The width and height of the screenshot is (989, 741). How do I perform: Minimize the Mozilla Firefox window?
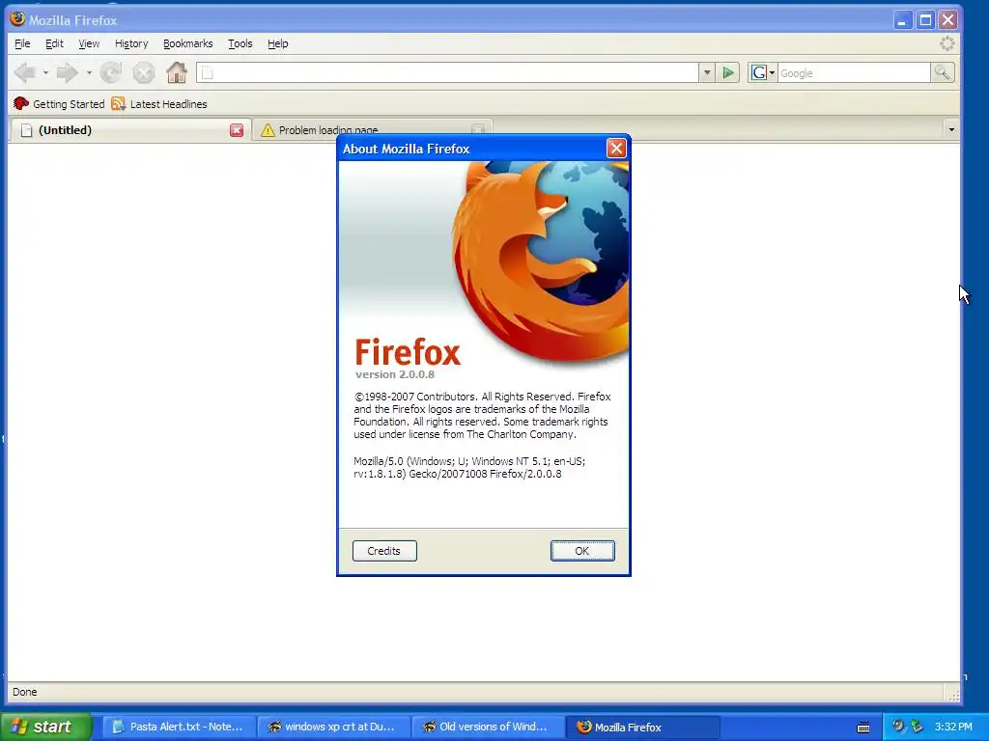coord(903,20)
